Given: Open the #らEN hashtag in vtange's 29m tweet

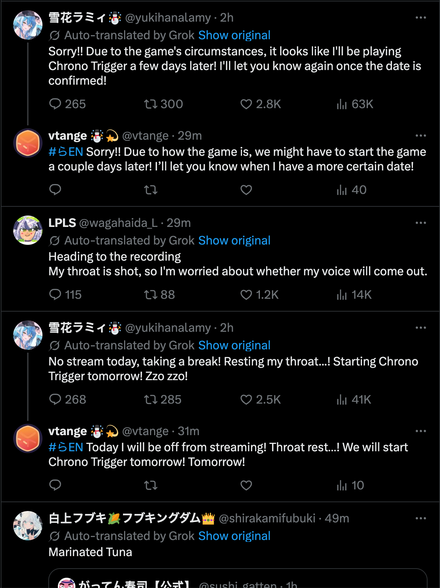Looking at the screenshot, I should (x=66, y=152).
